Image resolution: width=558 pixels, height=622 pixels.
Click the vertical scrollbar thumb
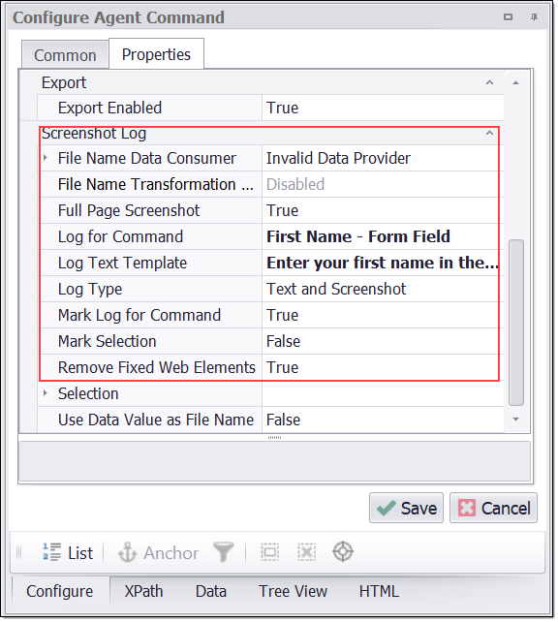point(516,323)
